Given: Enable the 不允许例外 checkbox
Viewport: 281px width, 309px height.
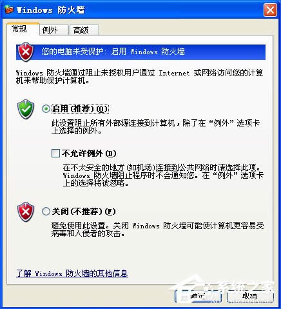Looking at the screenshot, I should tap(55, 154).
